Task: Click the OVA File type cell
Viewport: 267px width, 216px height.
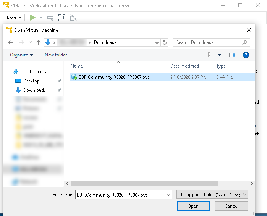Action: click(x=225, y=77)
